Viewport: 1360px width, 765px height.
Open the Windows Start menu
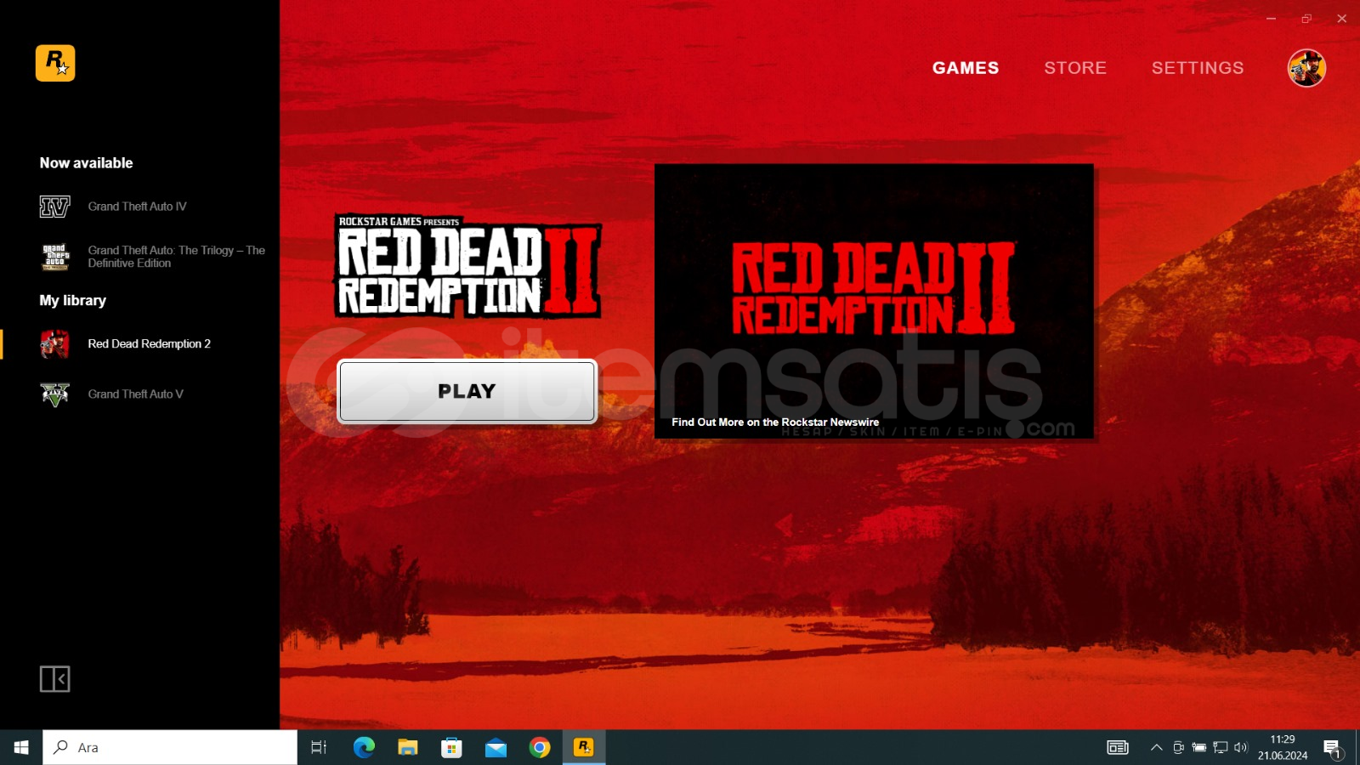pyautogui.click(x=21, y=747)
